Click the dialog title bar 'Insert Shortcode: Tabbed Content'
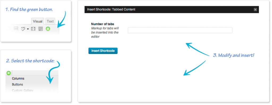 tap(111, 9)
